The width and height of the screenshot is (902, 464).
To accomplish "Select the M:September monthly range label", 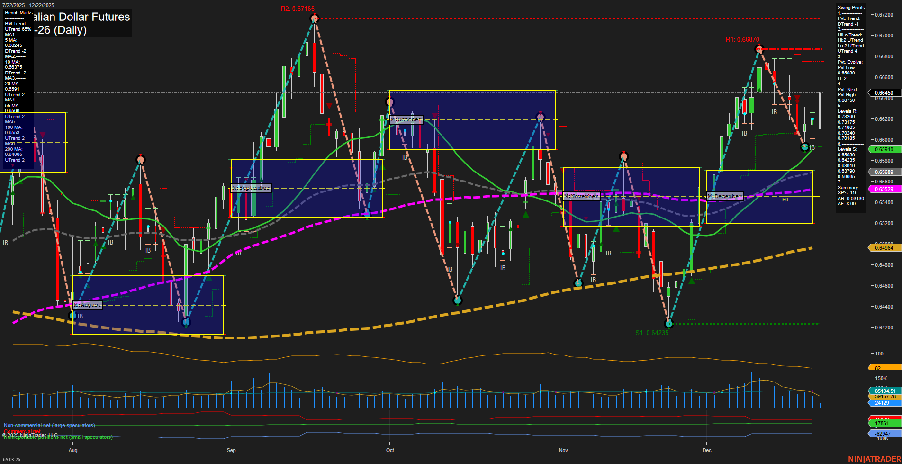I will (251, 188).
